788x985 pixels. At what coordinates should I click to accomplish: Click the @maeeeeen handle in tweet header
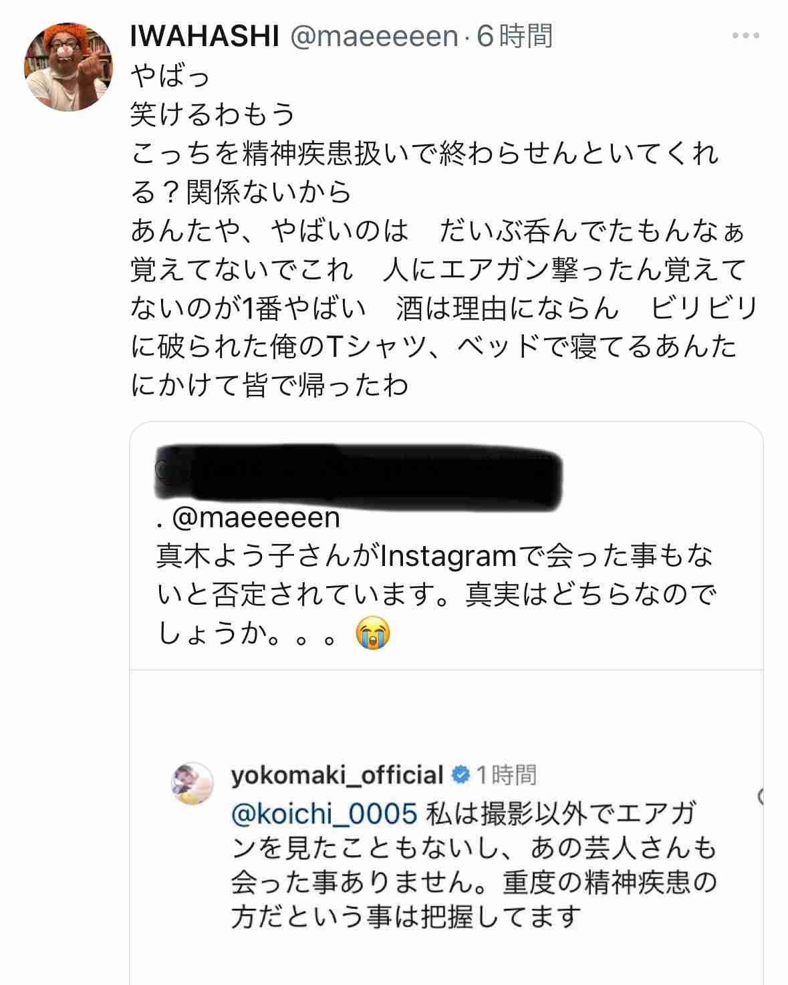coord(374,37)
